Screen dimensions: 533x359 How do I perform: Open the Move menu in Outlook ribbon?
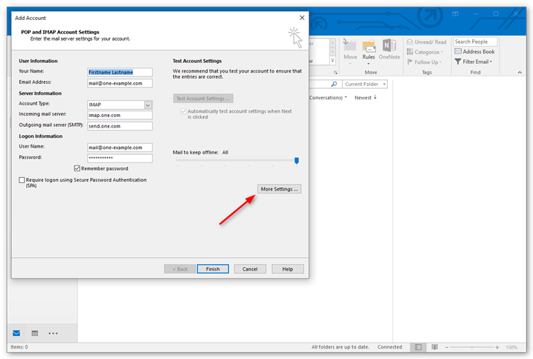(x=350, y=51)
